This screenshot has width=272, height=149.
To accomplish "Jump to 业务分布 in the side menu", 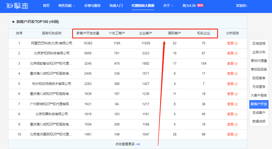I will 259,52.
